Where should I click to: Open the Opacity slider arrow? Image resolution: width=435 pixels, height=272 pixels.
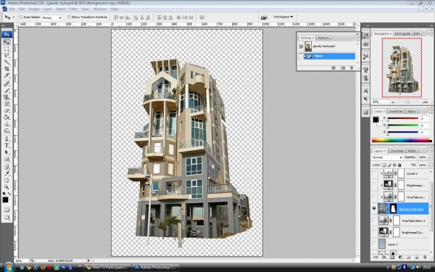430,157
